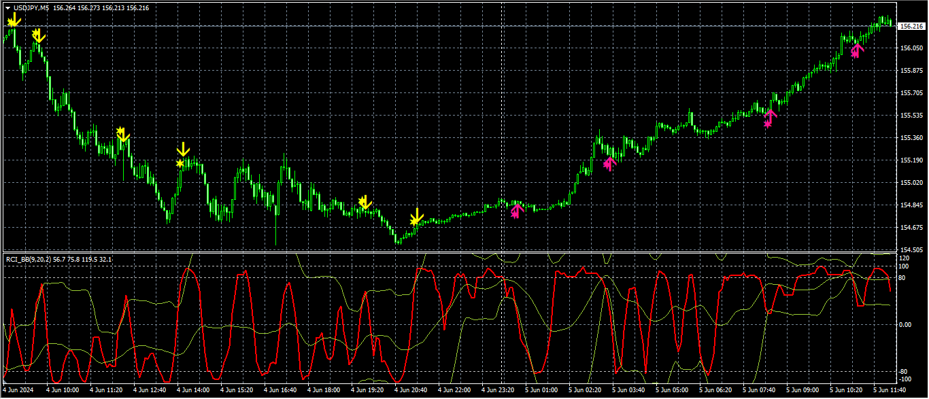929x399 pixels.
Task: Click the 4 Jun 19:20 time label
Action: (367, 391)
